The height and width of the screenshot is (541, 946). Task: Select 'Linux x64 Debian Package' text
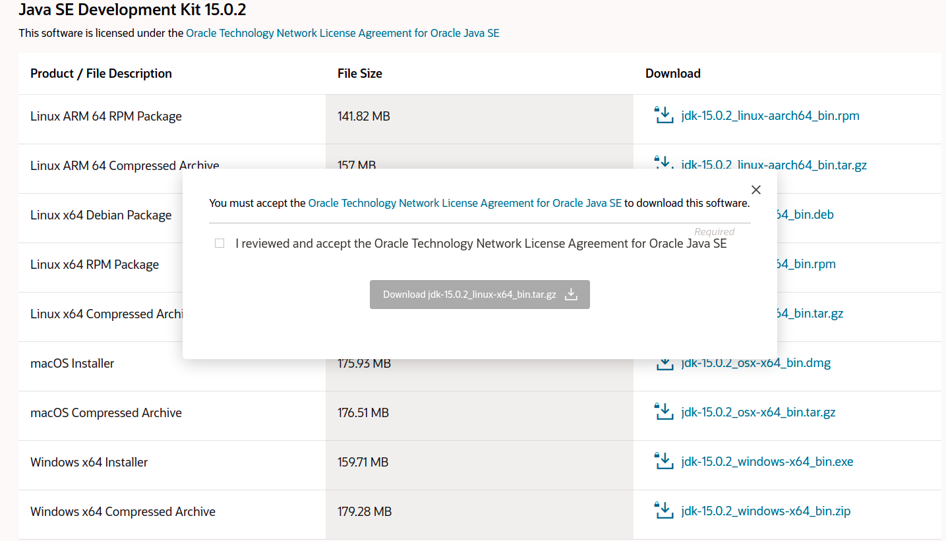[x=101, y=215]
